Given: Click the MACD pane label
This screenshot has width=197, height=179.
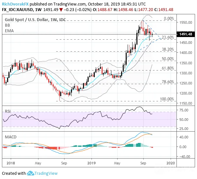Looking at the screenshot, I should 11,137.
